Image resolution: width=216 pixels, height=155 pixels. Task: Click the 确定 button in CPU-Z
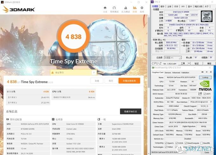(x=209, y=63)
